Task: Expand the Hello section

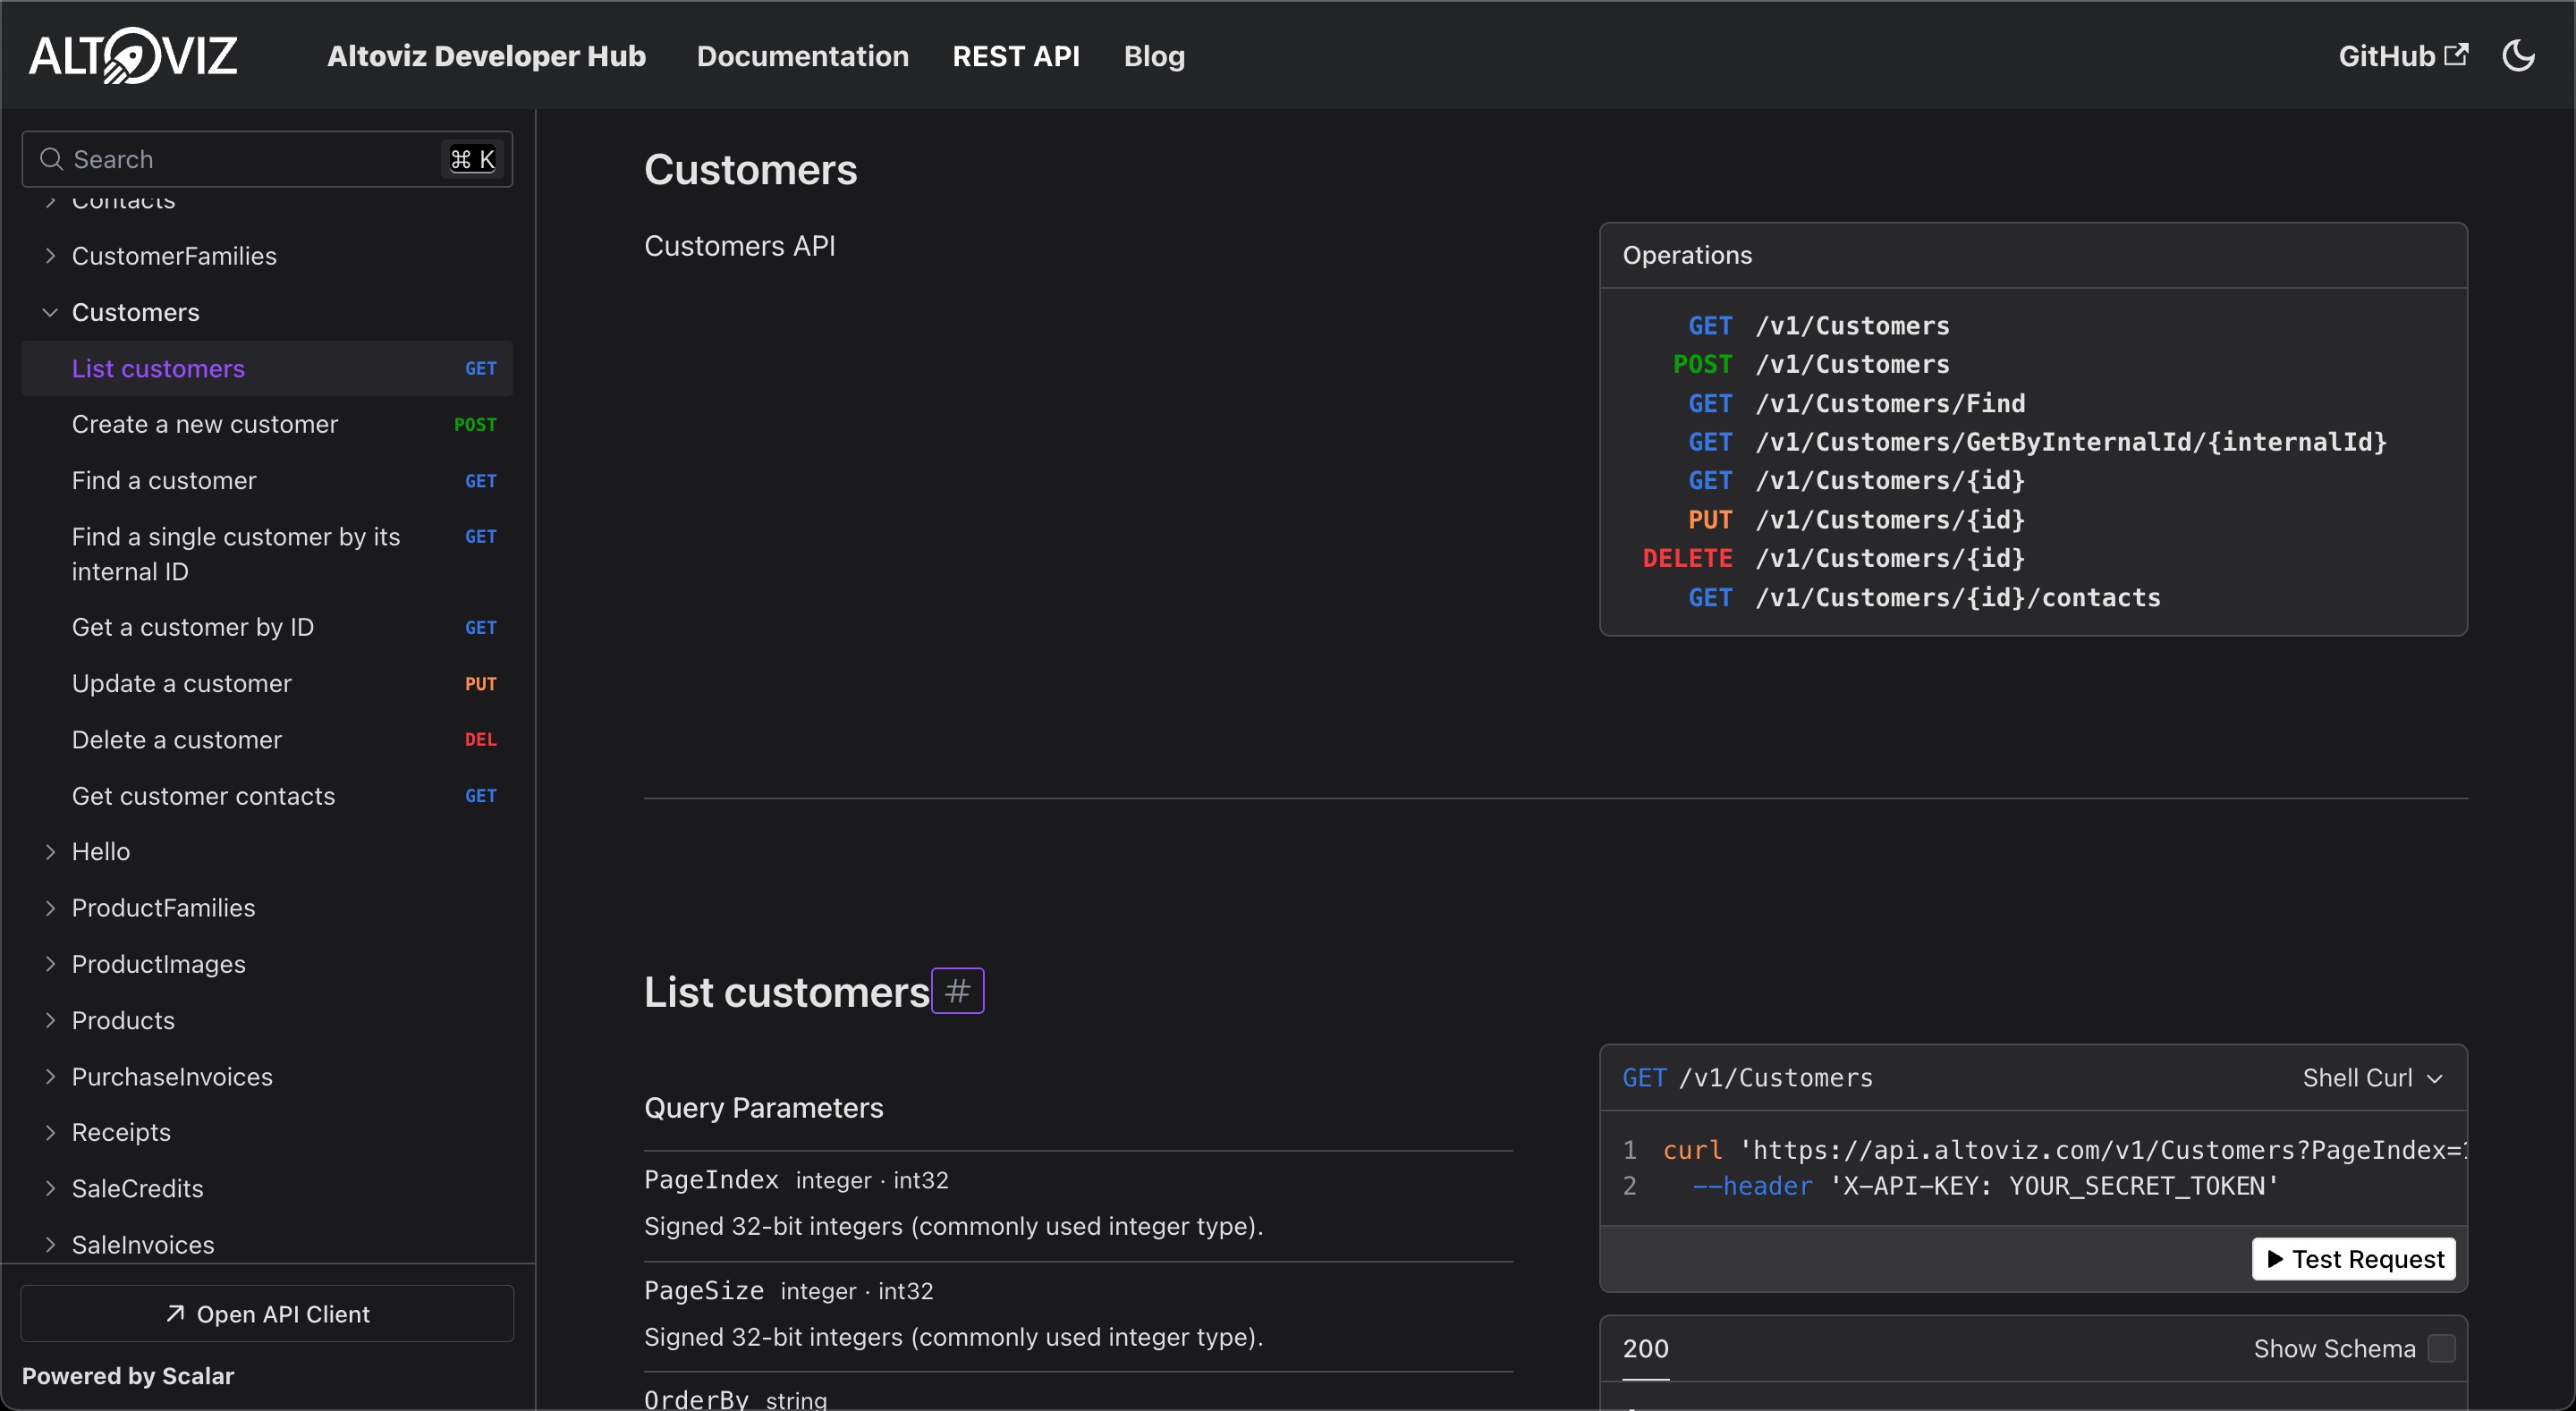Action: (267, 851)
